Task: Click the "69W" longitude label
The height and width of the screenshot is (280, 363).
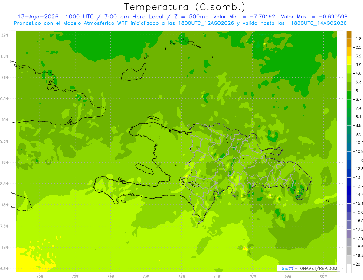Action: [x=288, y=276]
